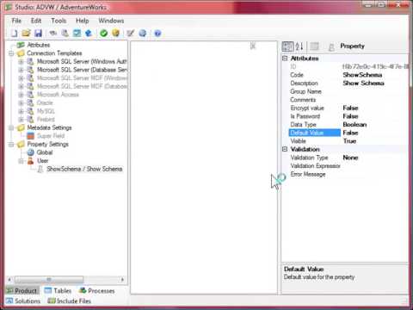
Task: Click the Code property value ShowSchema
Action: (x=362, y=75)
